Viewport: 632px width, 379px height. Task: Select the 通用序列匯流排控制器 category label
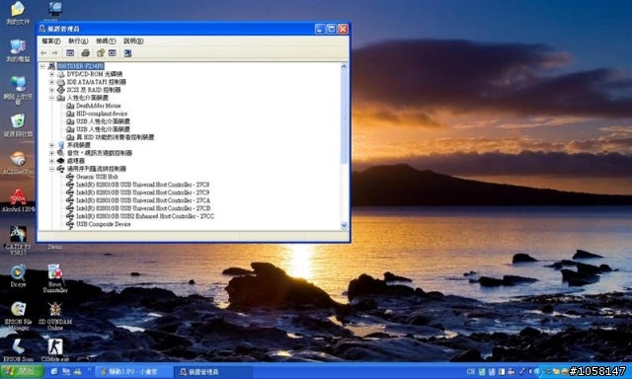[x=97, y=169]
